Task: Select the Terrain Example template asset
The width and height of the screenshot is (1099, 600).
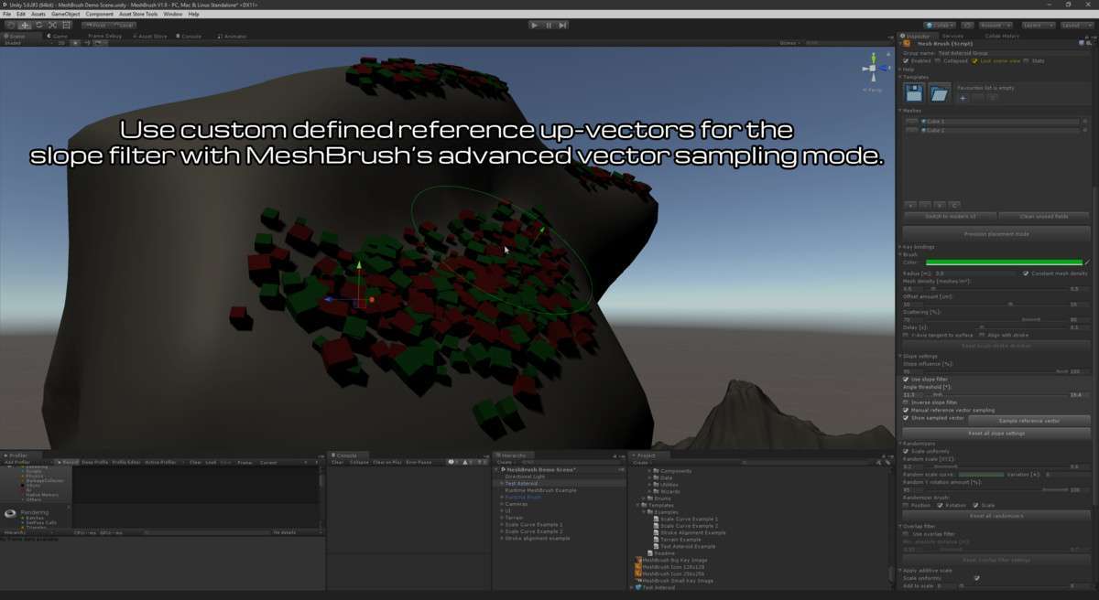Action: [682, 540]
